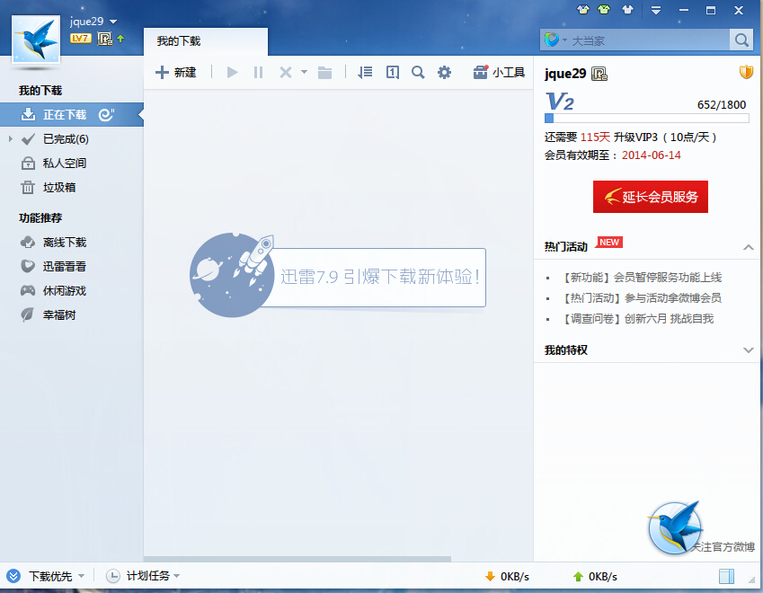Toggle the right side panel icon
Image resolution: width=763 pixels, height=593 pixels.
(726, 577)
